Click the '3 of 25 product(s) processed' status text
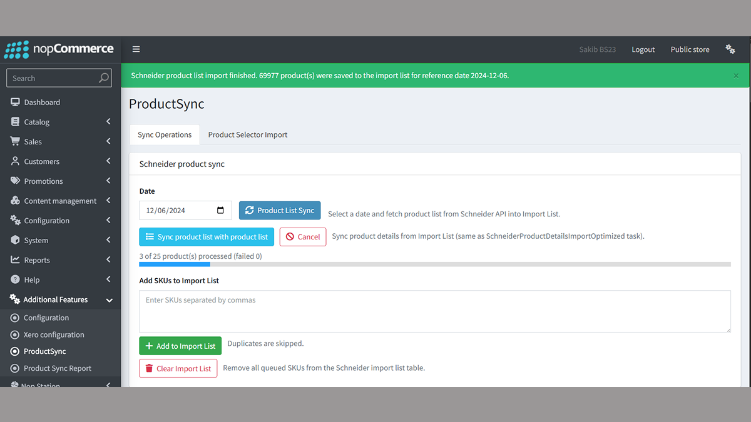The width and height of the screenshot is (751, 422). click(200, 256)
